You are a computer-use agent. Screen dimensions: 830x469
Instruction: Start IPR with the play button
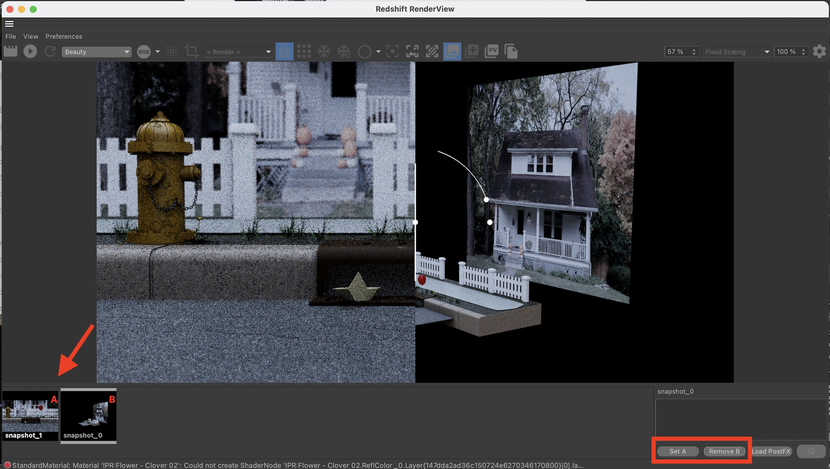click(x=30, y=51)
